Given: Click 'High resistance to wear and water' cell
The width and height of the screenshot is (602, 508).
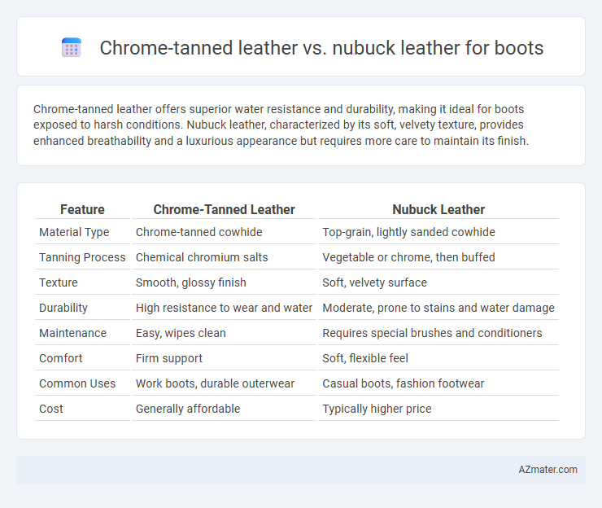Looking at the screenshot, I should click(224, 308).
